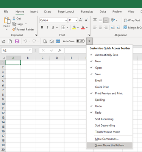
Task: Uncheck New in the customize menu
Action: tap(109, 61)
